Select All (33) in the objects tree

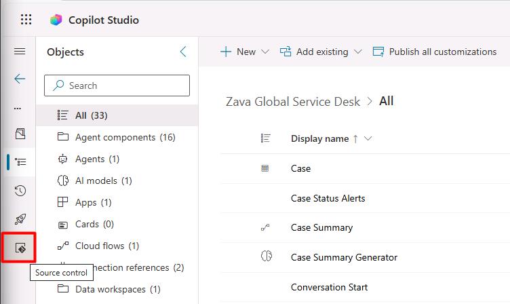click(117, 115)
